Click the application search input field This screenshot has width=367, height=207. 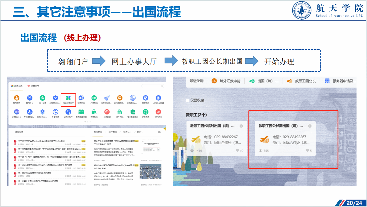(x=153, y=86)
